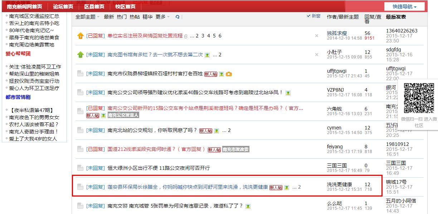This screenshot has width=438, height=214.
Task: Click the camera icon on 仪陇县柳垭镇 thread
Action: click(x=229, y=74)
